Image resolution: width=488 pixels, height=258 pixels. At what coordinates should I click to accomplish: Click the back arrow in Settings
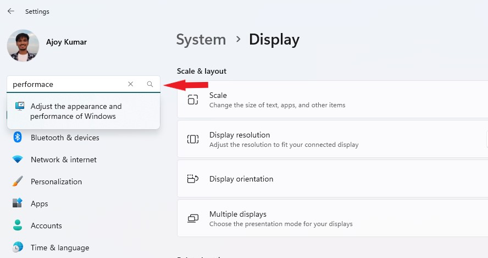pos(11,11)
